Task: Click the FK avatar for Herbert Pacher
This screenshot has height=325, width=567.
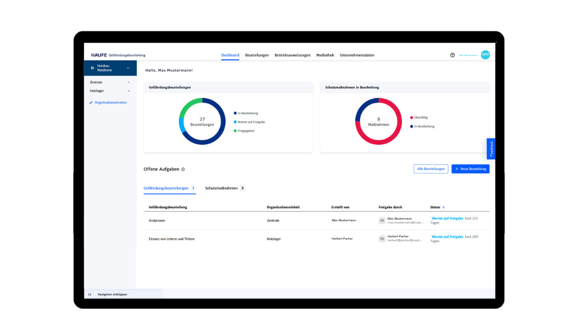Action: [382, 238]
